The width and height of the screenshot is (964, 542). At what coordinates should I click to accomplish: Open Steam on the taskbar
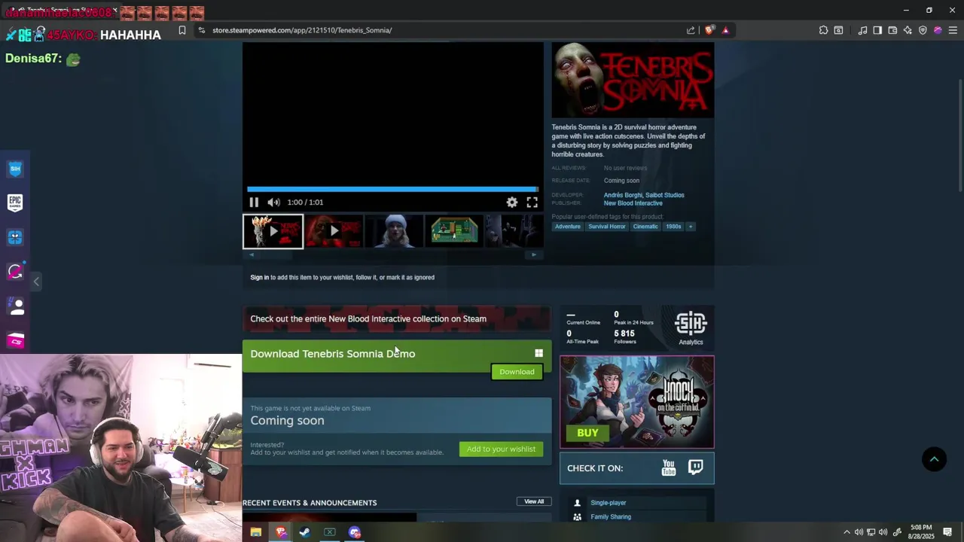305,532
